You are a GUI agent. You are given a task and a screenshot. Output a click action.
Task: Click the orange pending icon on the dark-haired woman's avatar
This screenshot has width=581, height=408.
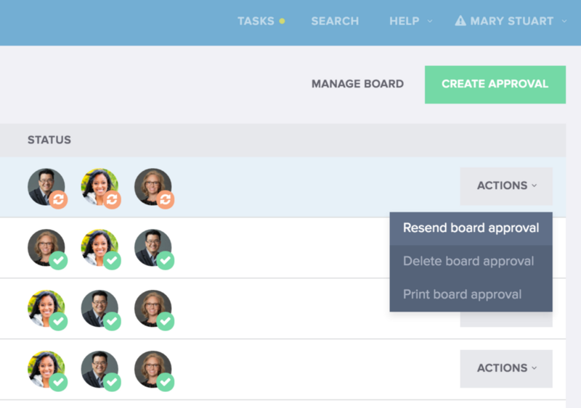pos(112,199)
